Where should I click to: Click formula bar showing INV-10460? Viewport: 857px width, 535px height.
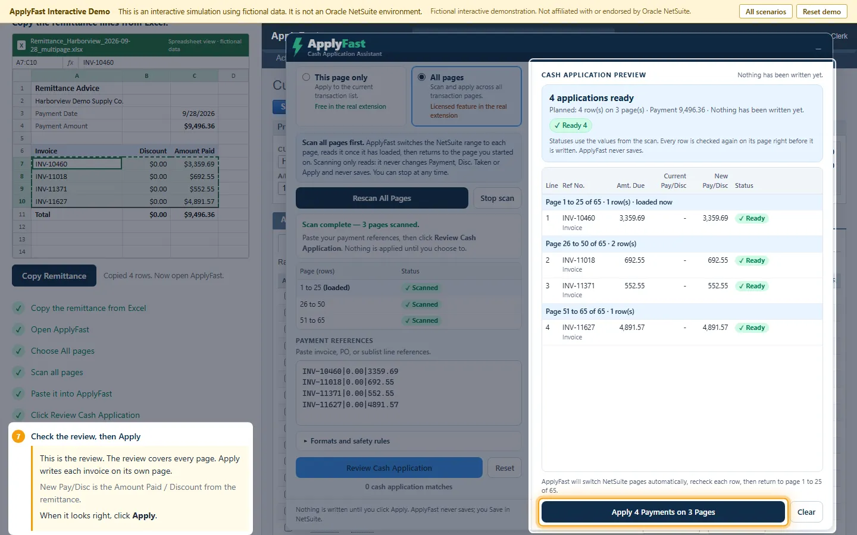tap(164, 62)
